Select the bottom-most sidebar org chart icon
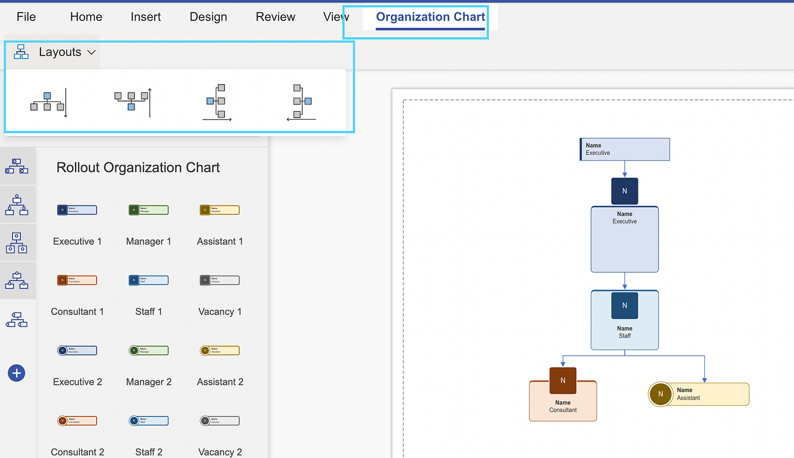The width and height of the screenshot is (794, 458). click(18, 319)
